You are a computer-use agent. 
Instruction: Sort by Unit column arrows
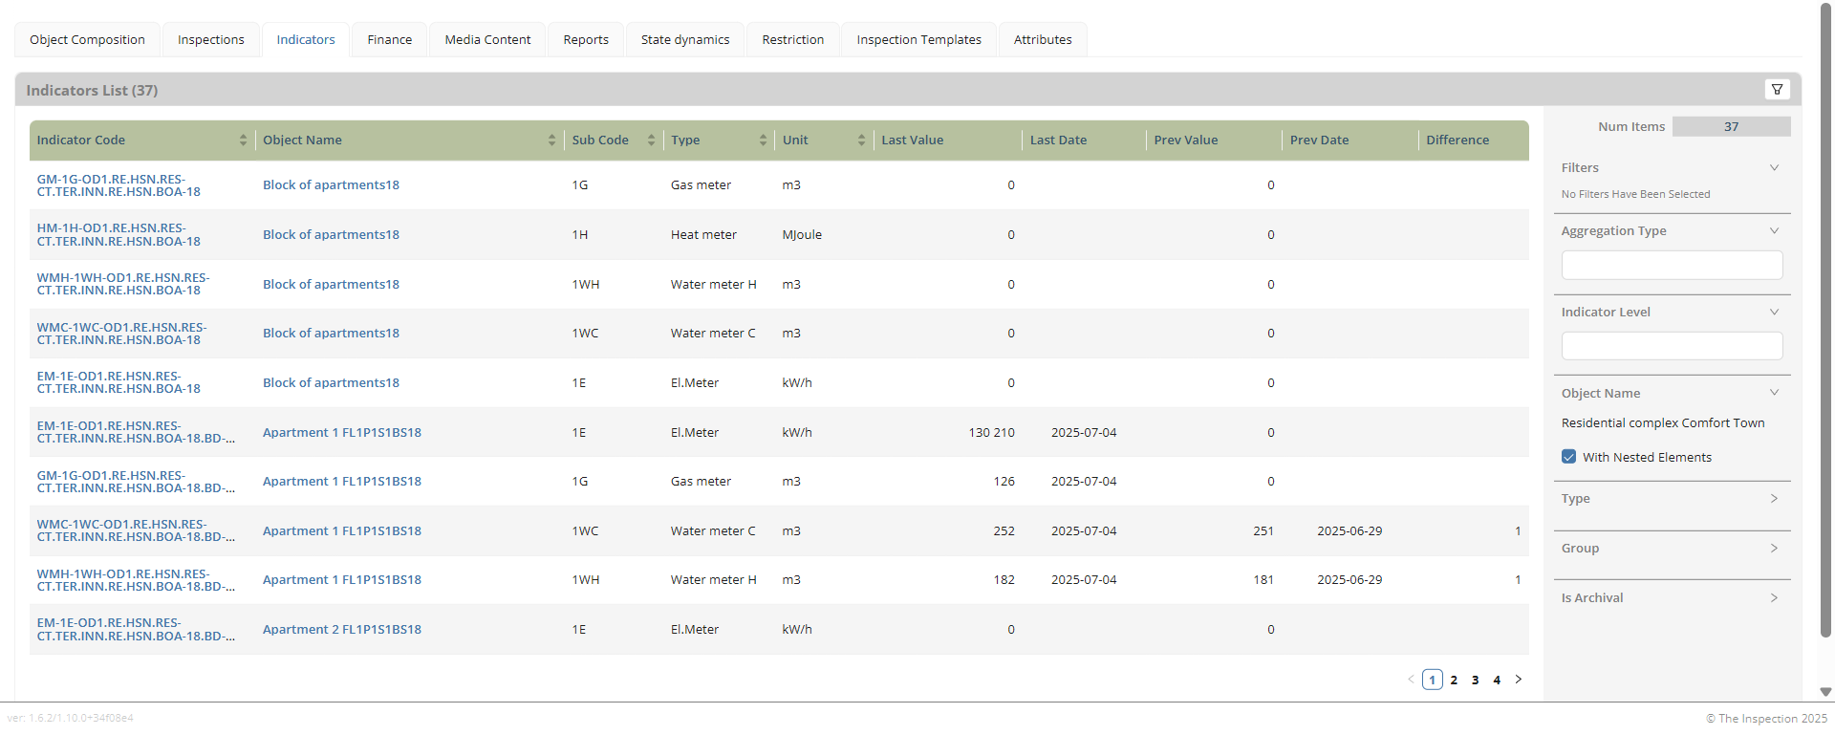(861, 141)
